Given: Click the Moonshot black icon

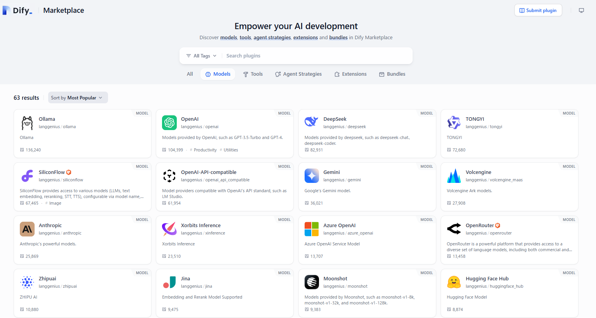Looking at the screenshot, I should click(312, 282).
